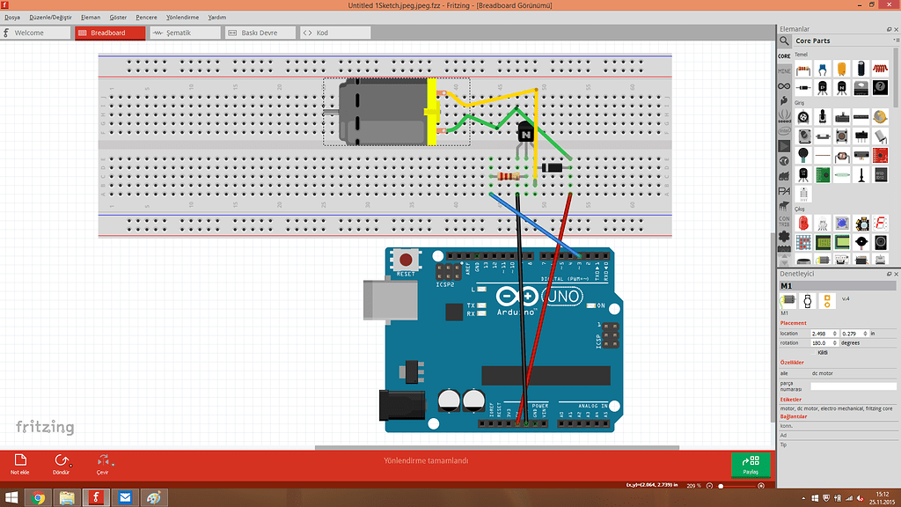Open the parts search magnifier
Screen dimensions: 901x507
(784, 40)
